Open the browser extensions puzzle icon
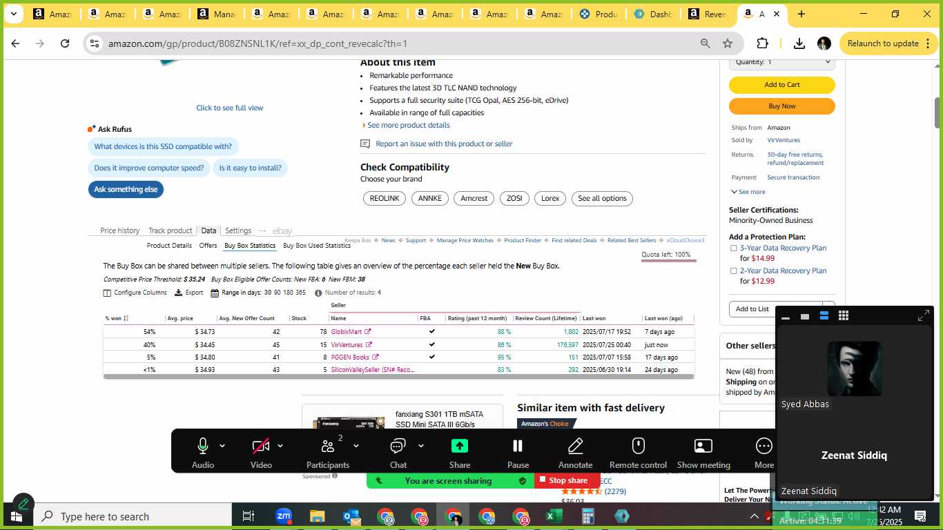Image resolution: width=943 pixels, height=530 pixels. 762,43
